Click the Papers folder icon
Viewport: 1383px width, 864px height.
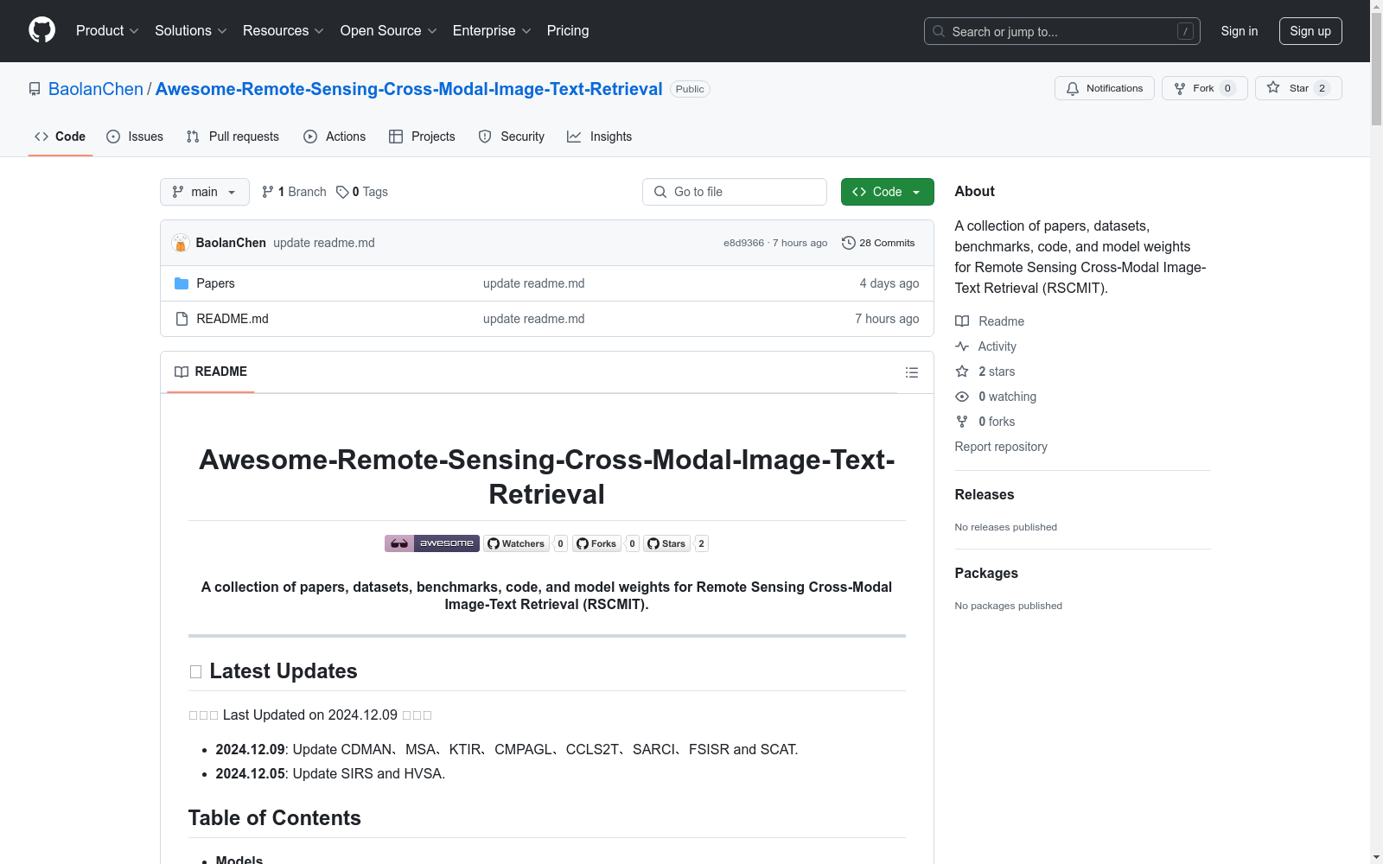click(182, 283)
